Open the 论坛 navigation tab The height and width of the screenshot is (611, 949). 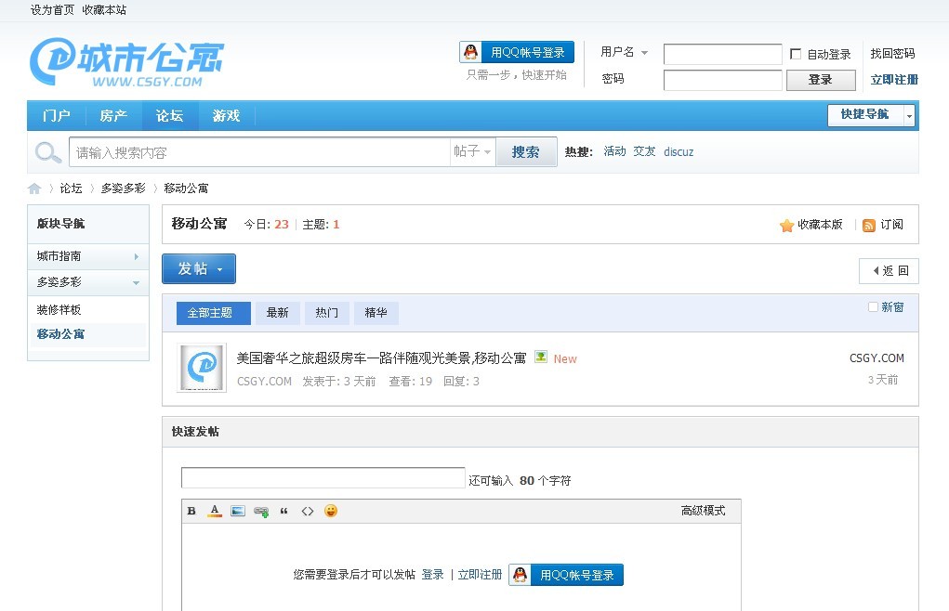170,115
